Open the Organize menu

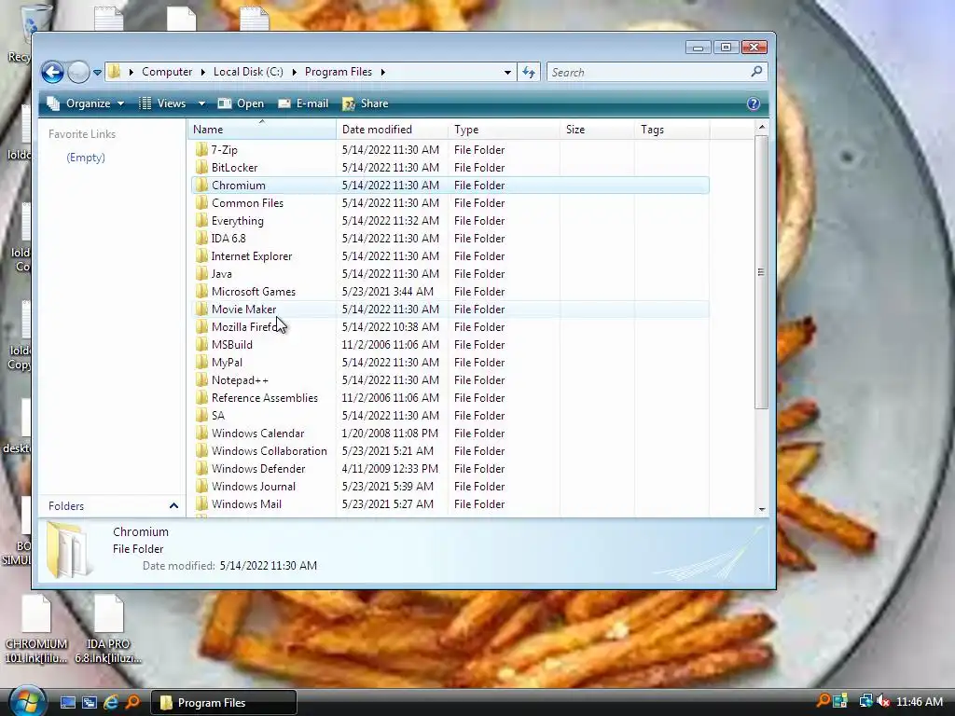tap(86, 103)
